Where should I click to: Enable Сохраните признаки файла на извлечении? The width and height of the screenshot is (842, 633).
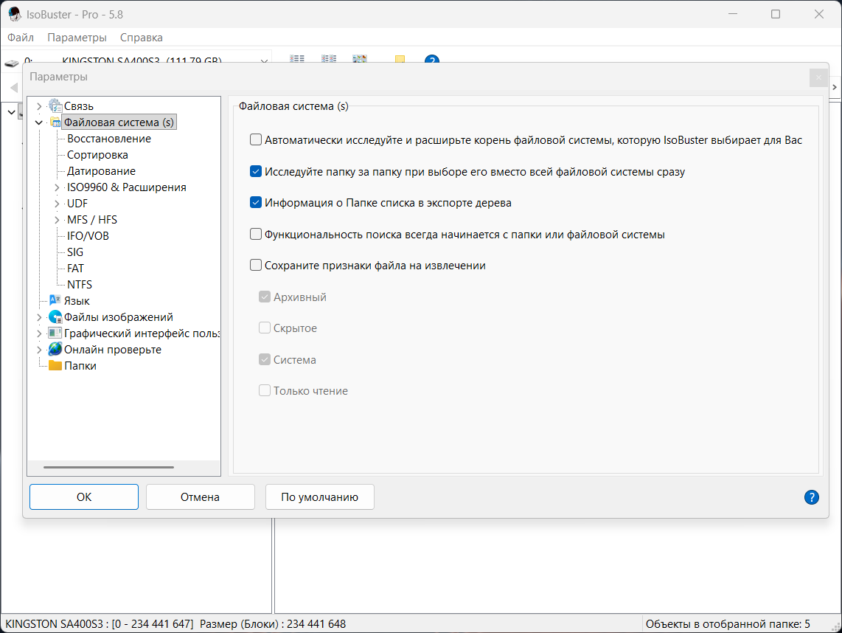click(256, 265)
